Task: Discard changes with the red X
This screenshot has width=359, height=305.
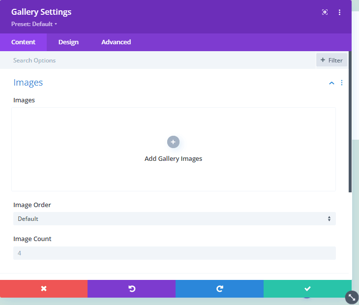Action: click(44, 289)
